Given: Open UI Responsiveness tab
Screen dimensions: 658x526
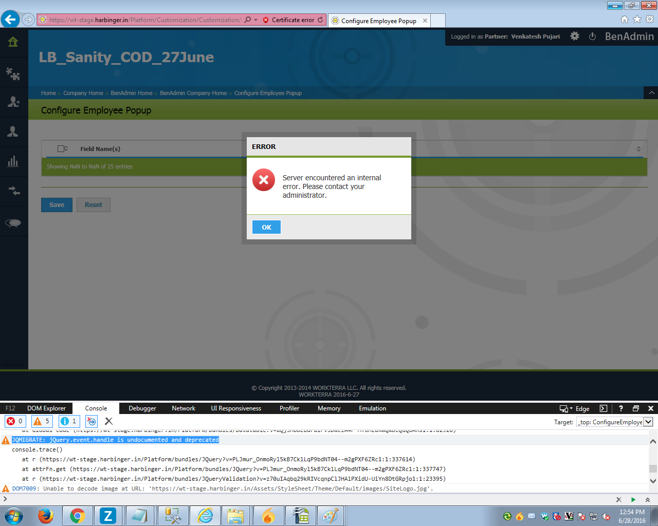Looking at the screenshot, I should click(x=236, y=408).
